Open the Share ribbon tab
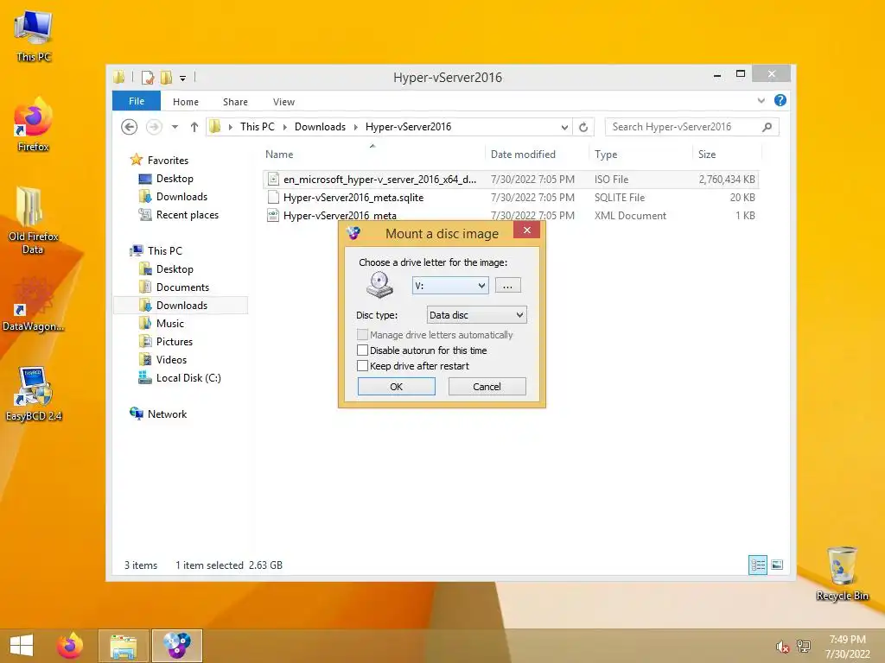Viewport: 885px width, 663px height. [x=235, y=102]
